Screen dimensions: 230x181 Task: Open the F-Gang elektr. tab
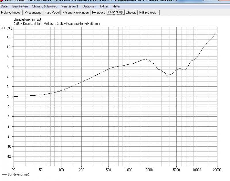pyautogui.click(x=149, y=12)
